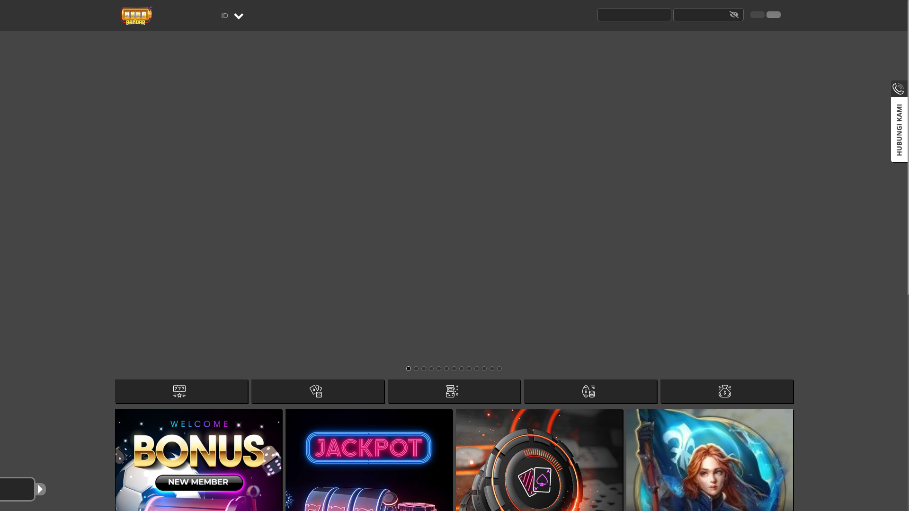Open the red-haired girl game banner
This screenshot has width=909, height=511.
pyautogui.click(x=710, y=460)
